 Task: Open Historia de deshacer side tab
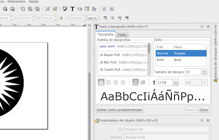tap(216, 53)
